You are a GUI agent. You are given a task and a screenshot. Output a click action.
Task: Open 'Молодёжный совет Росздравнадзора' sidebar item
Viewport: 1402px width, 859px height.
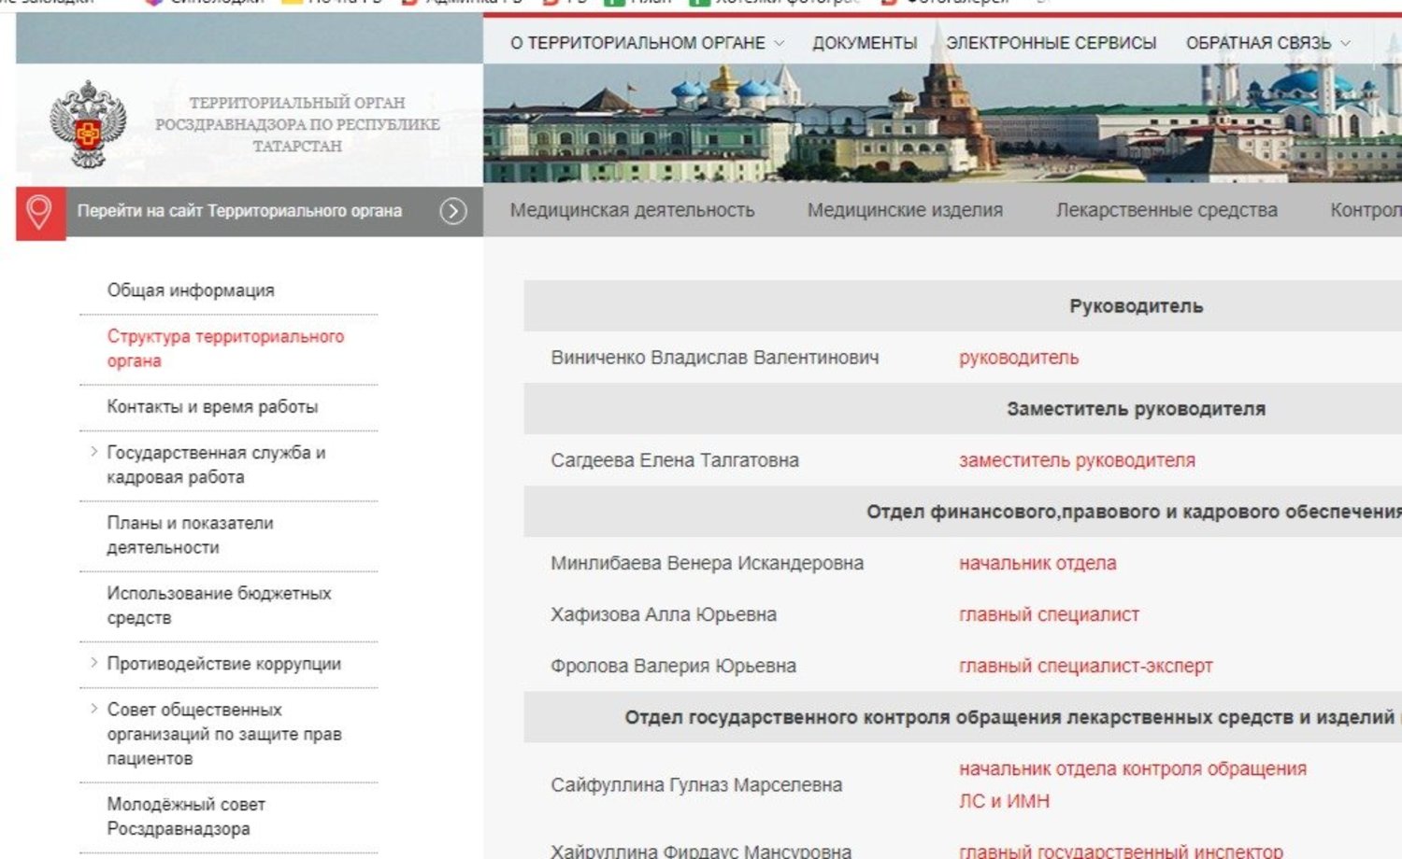(185, 816)
